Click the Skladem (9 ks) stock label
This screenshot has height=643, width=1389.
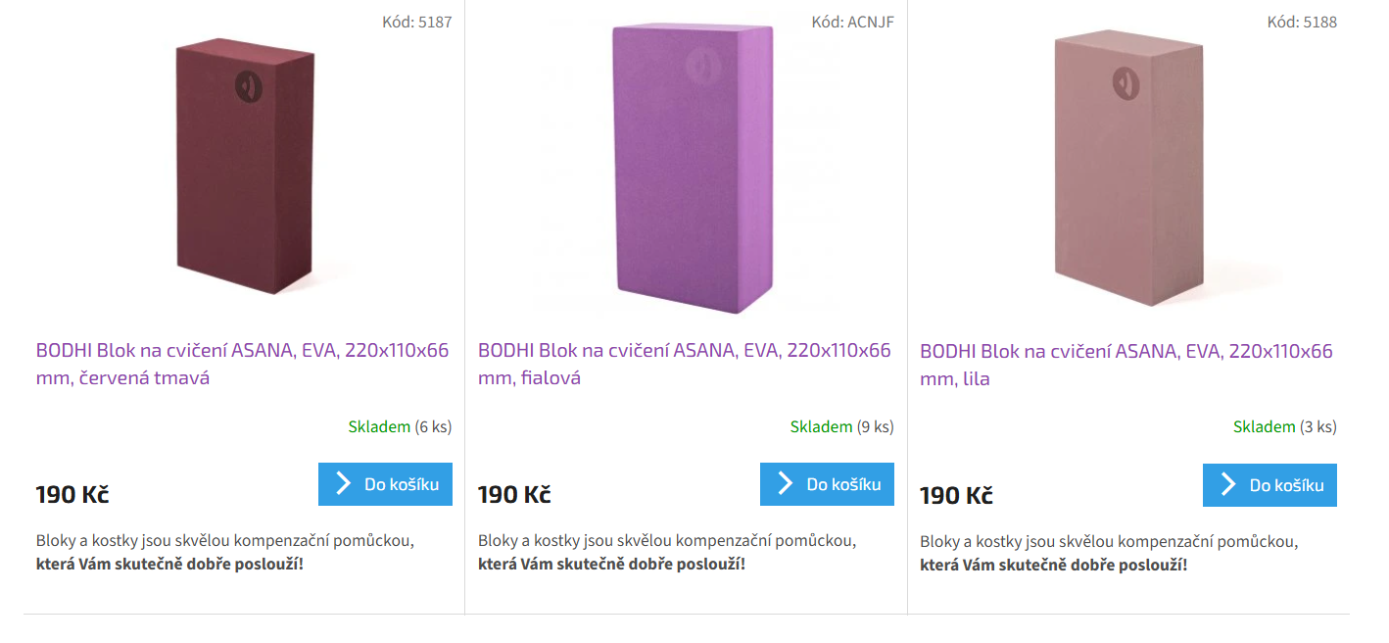(x=841, y=426)
